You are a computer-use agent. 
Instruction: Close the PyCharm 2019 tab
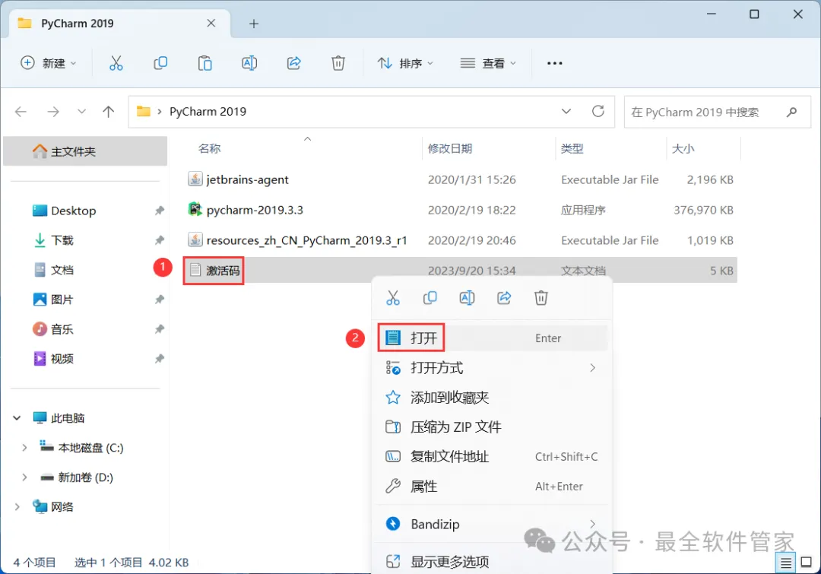coord(211,23)
